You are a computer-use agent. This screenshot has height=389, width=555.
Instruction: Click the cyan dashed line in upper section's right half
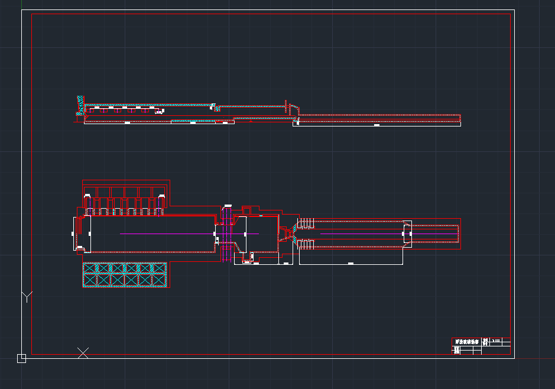378,115
